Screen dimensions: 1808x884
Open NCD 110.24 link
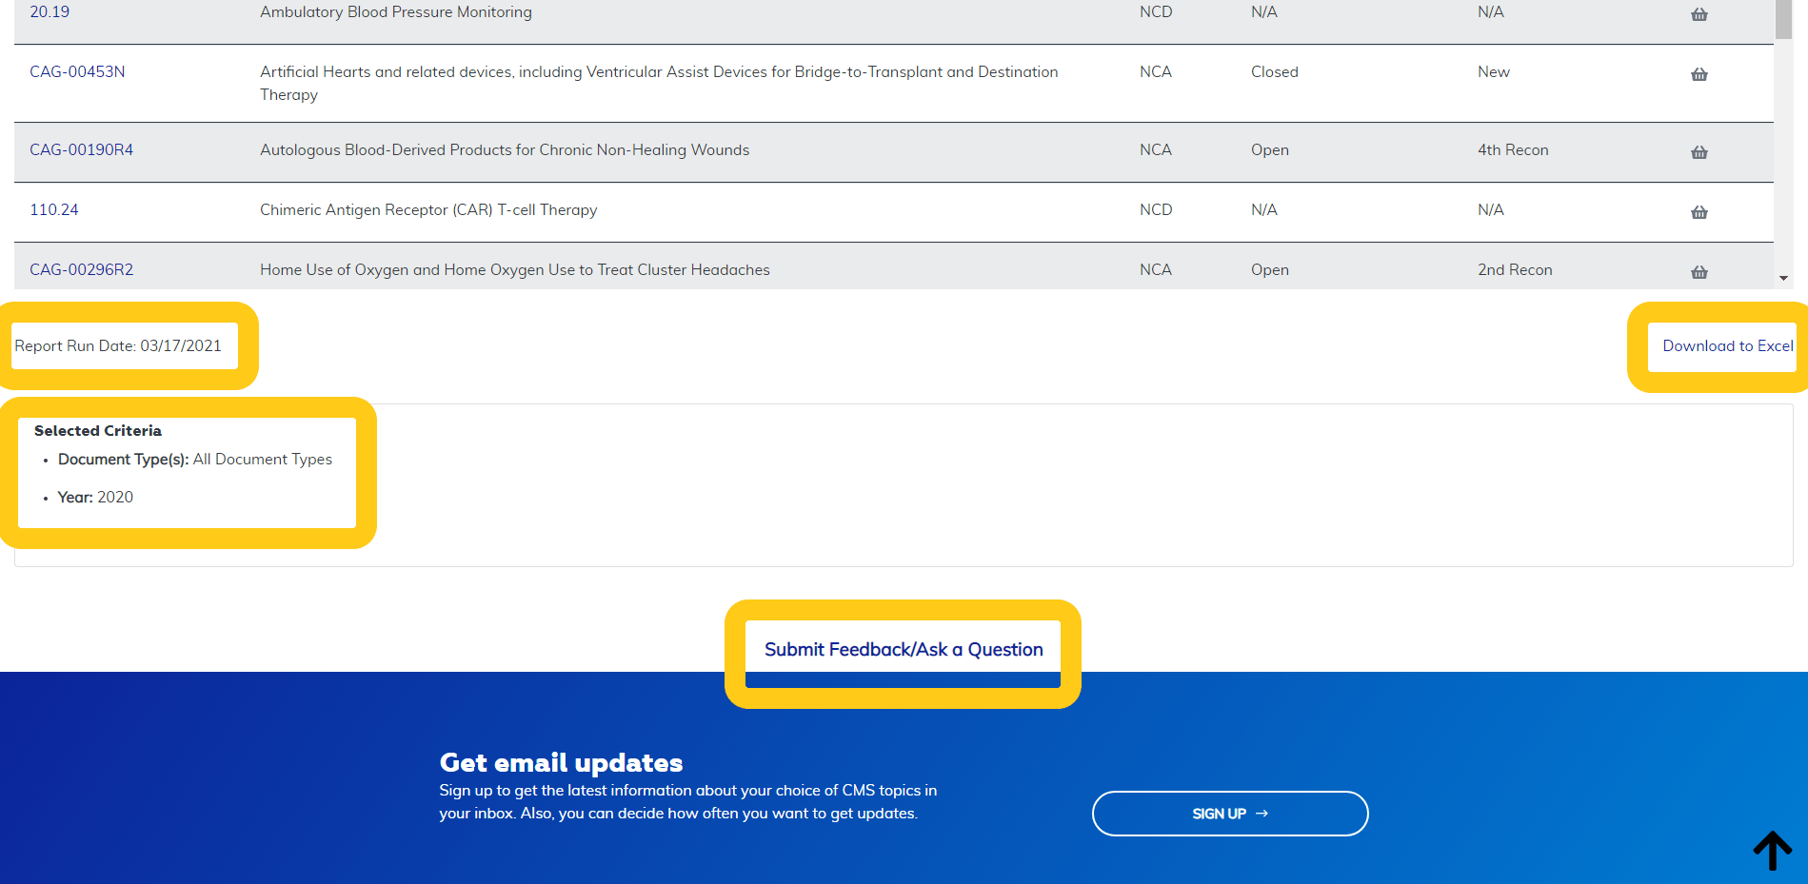[x=54, y=210]
